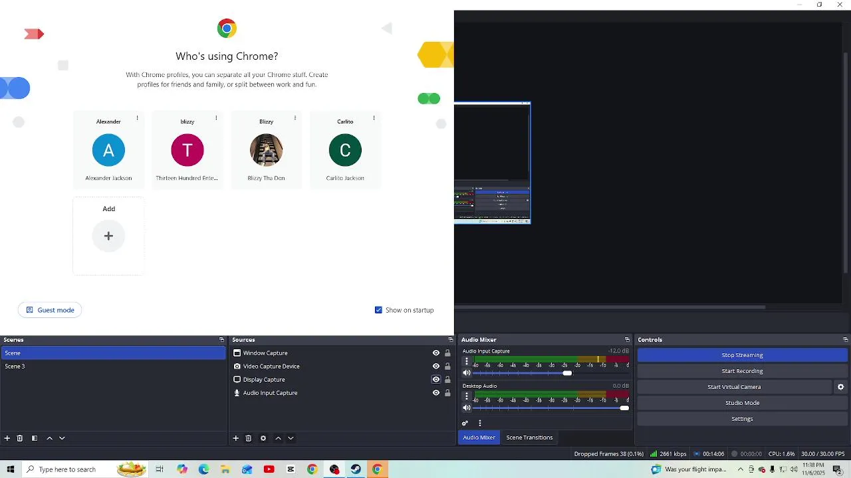Mute Audio Input Capture speaker icon
851x478 pixels.
point(467,373)
